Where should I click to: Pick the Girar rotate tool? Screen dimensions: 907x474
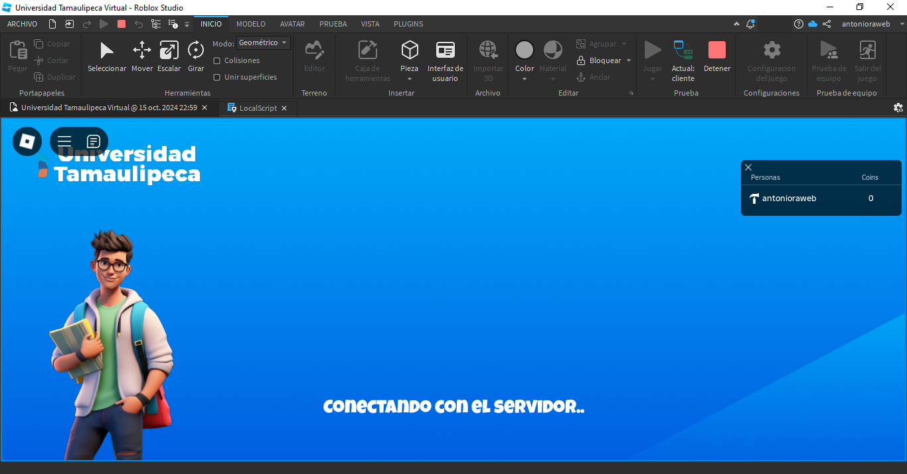point(196,57)
